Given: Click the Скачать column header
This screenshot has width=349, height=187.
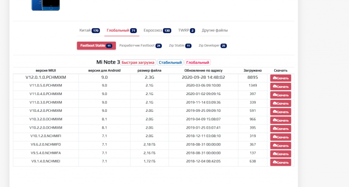Looking at the screenshot, I should click(281, 71).
